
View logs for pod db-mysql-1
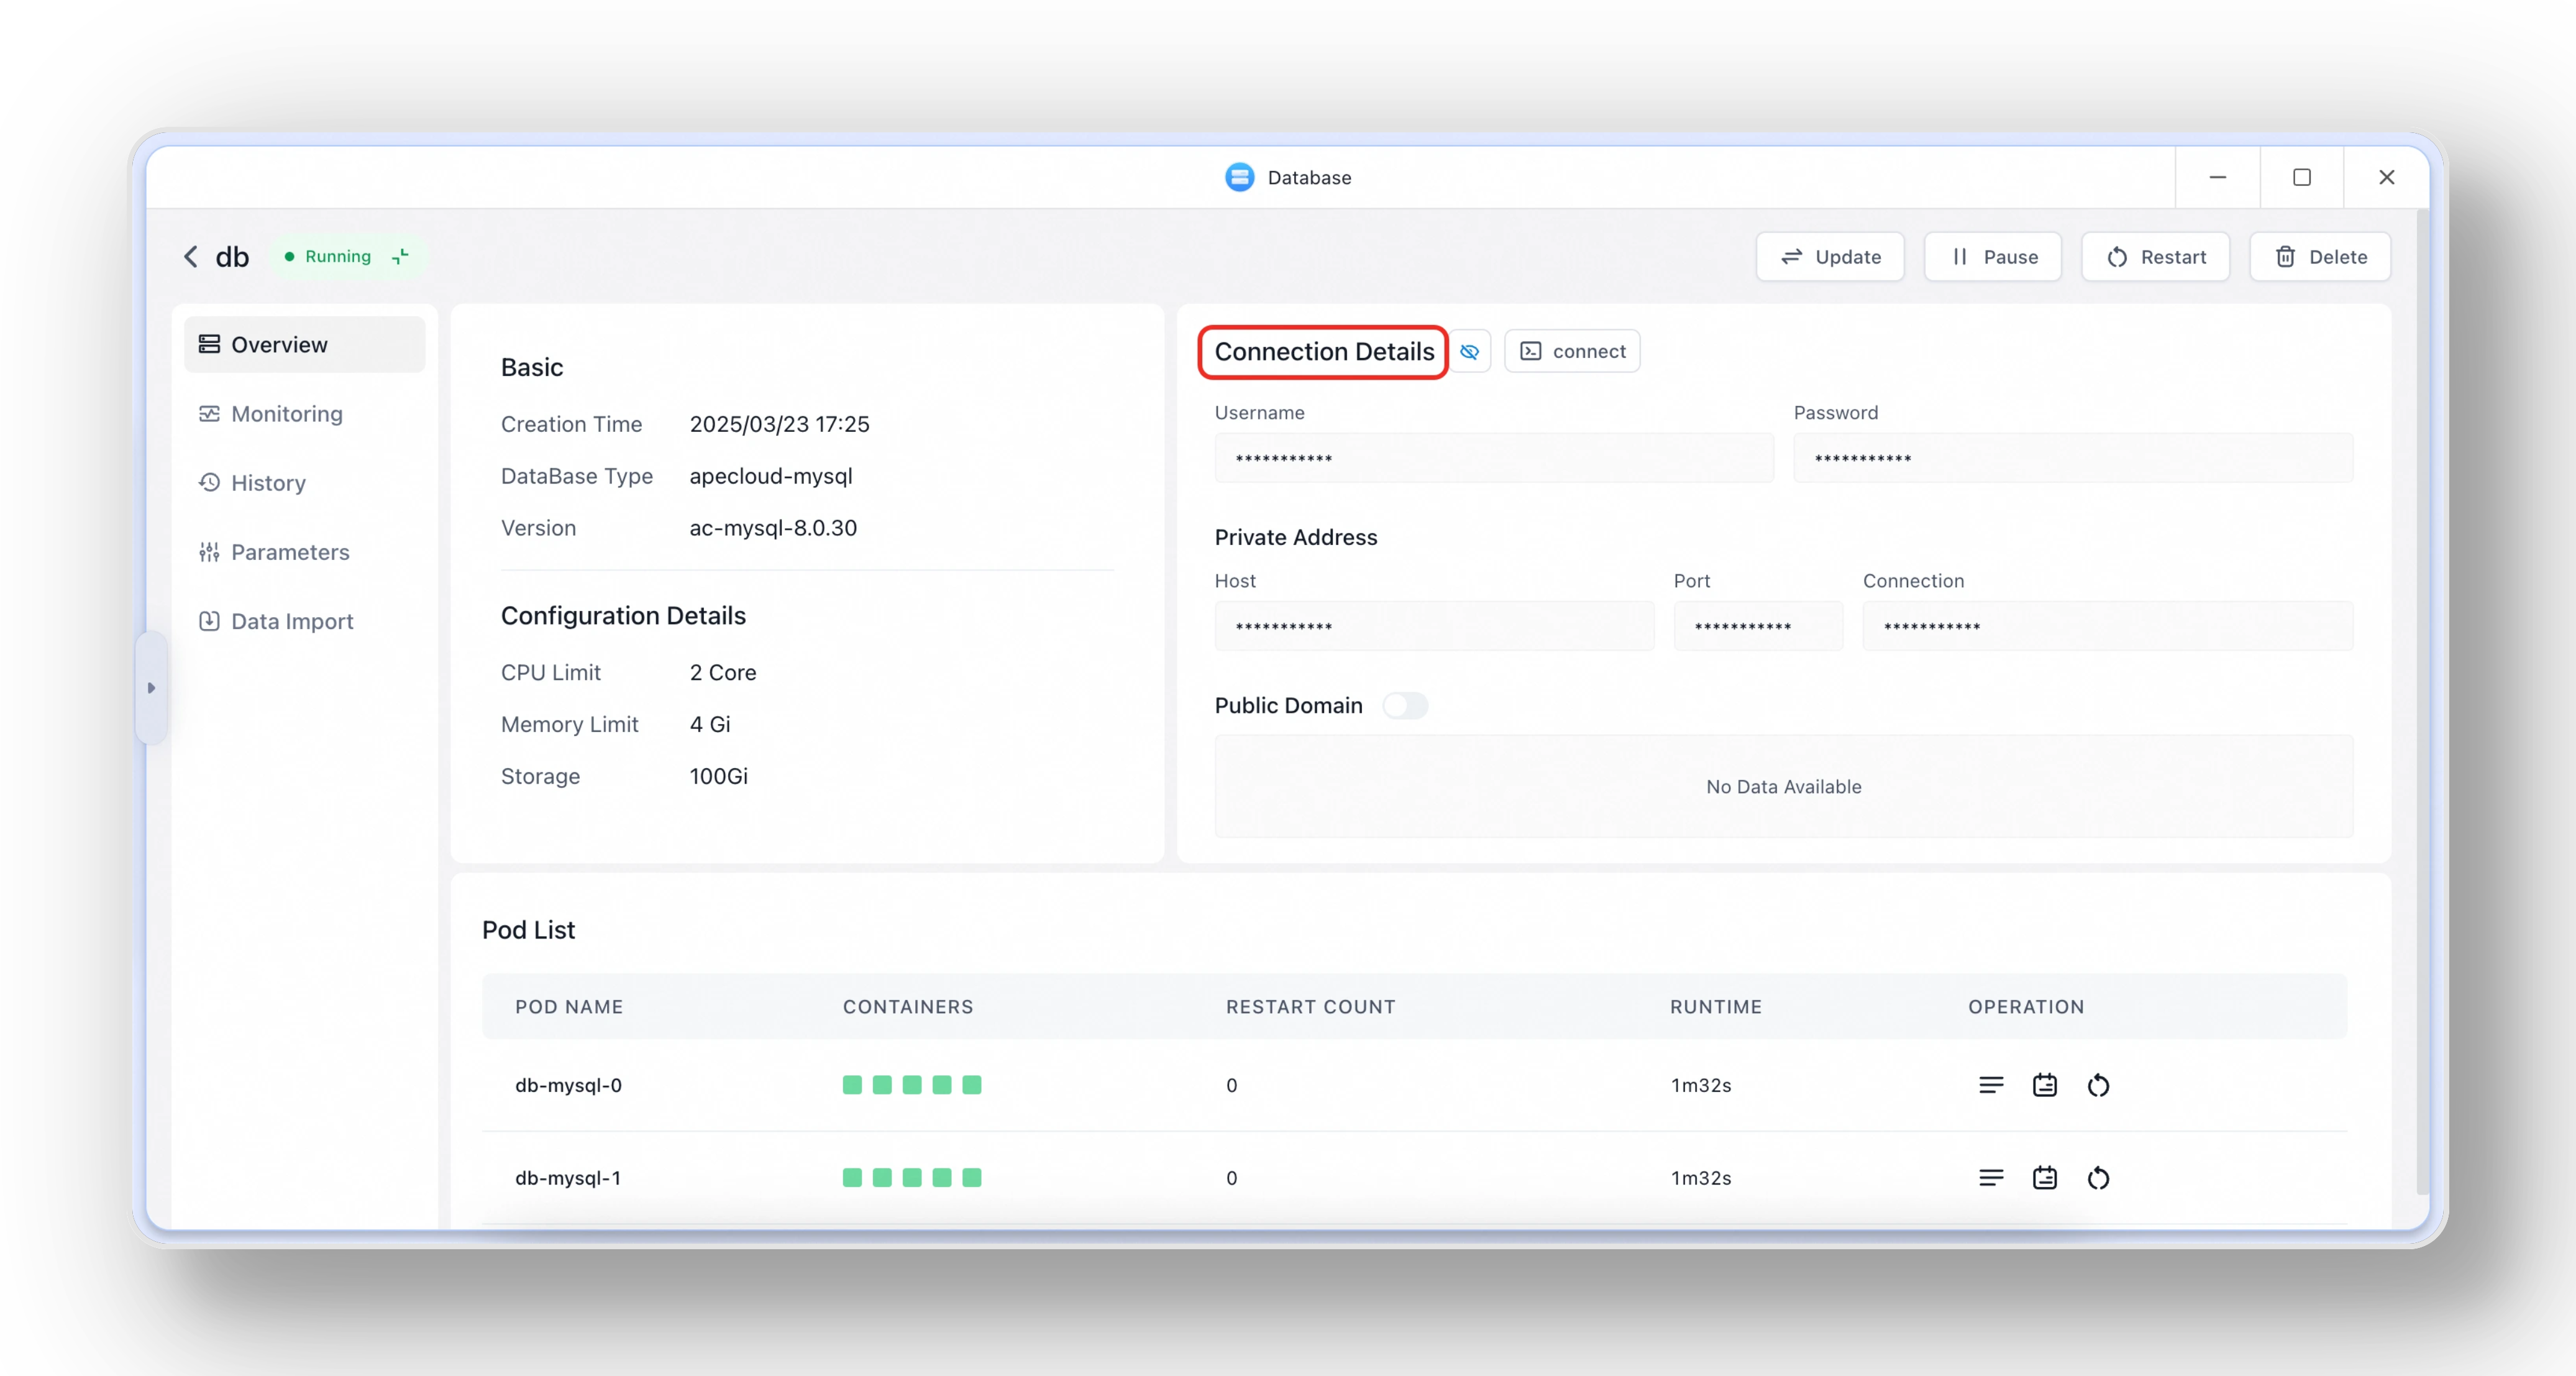tap(1991, 1178)
